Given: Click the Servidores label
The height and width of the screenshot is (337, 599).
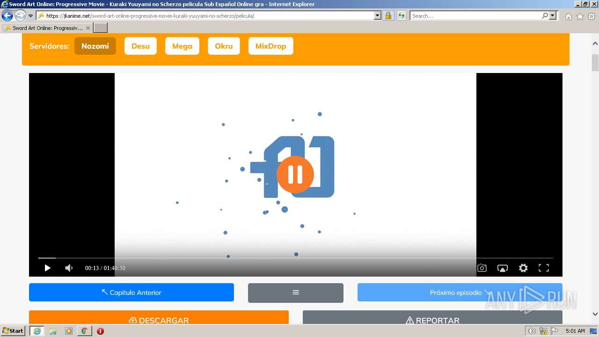Looking at the screenshot, I should click(x=49, y=46).
